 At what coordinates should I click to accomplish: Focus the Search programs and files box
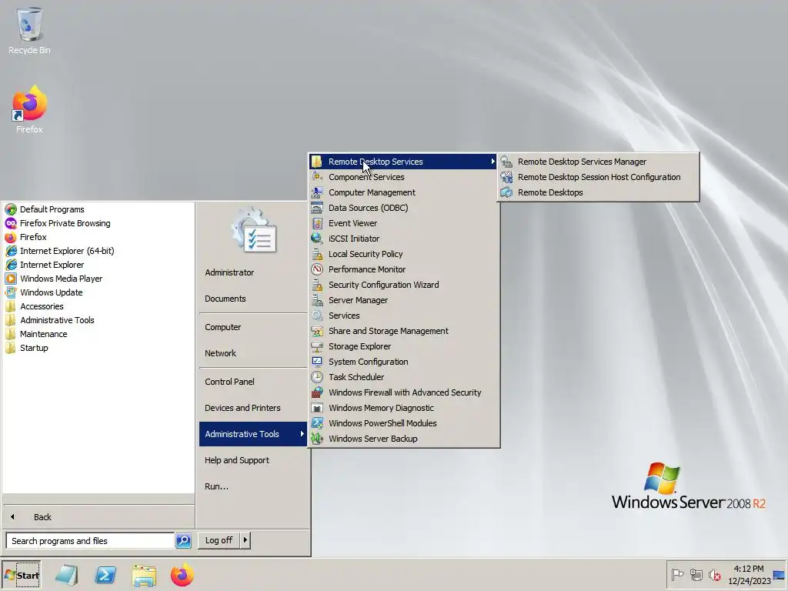[x=90, y=541]
